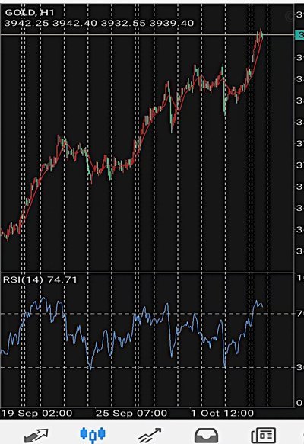Tap the latest candle at the chart's peak
Screen dimensions: 304x444
[x=262, y=35]
